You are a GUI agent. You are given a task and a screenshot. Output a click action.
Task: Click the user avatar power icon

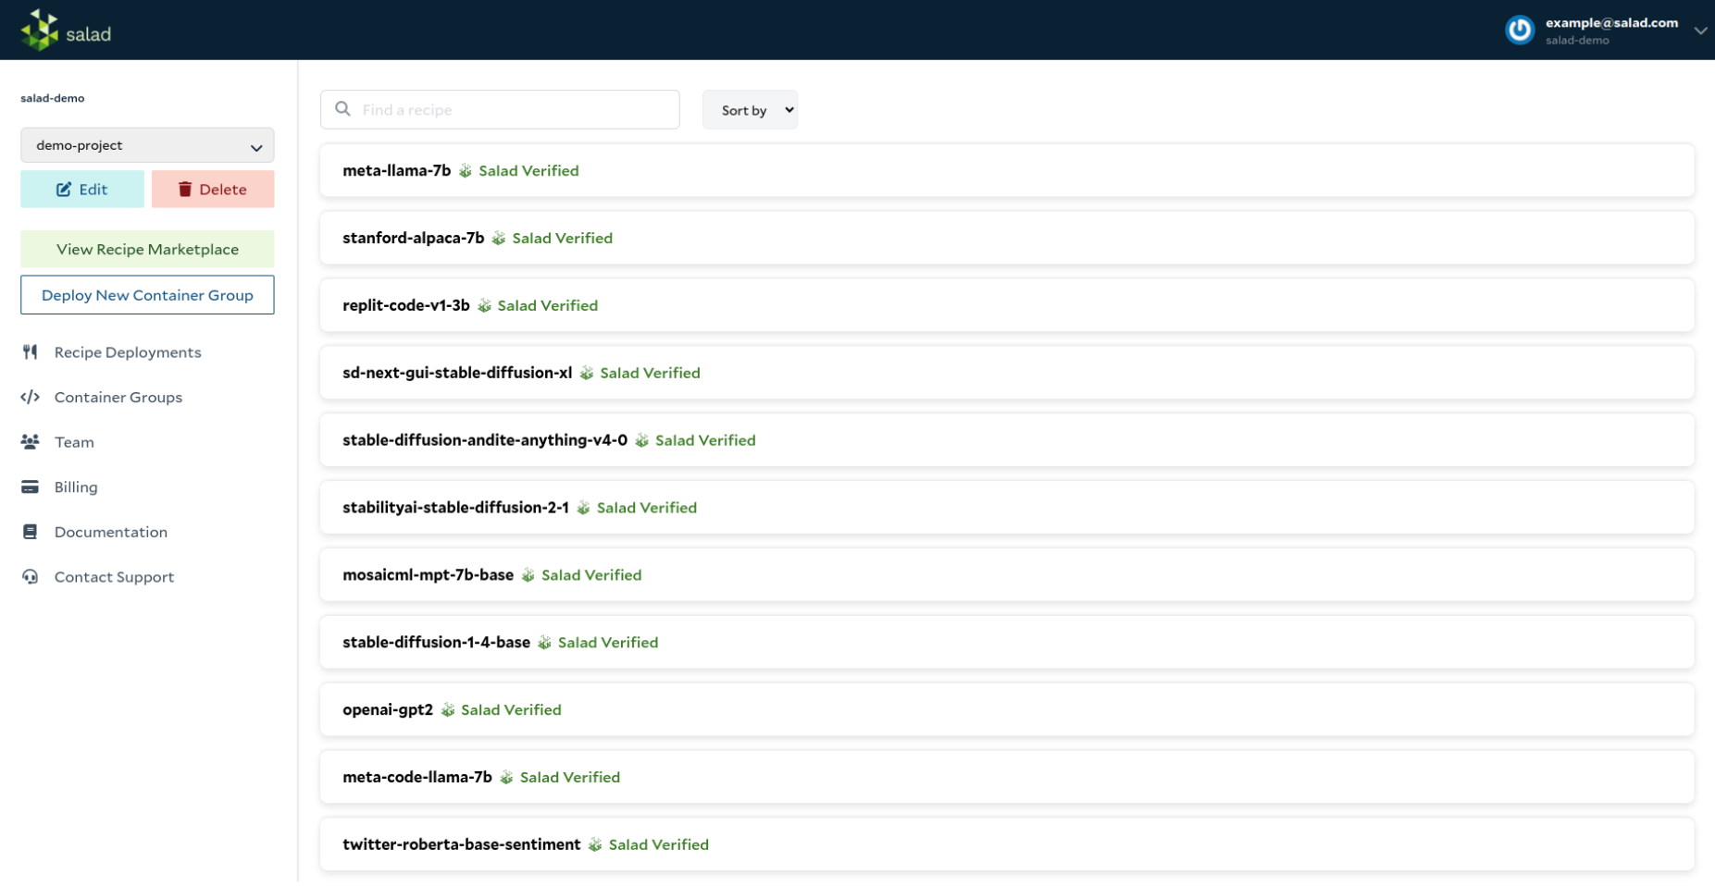(x=1520, y=31)
